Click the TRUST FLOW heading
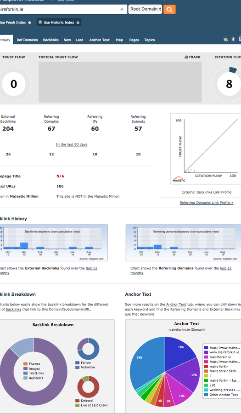 pyautogui.click(x=13, y=57)
